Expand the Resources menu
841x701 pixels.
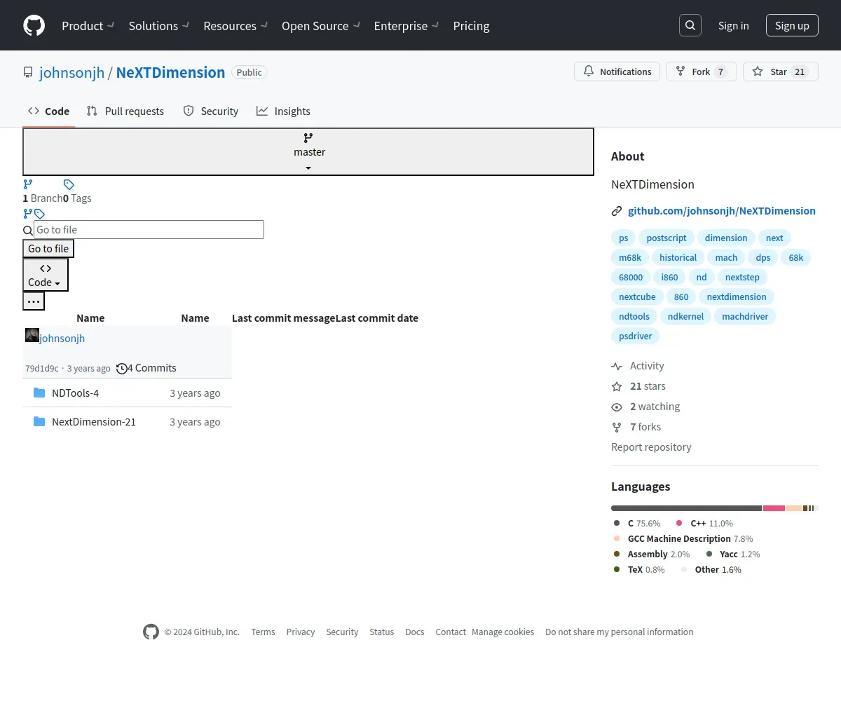[235, 25]
